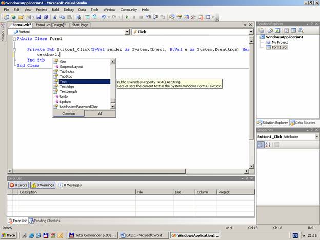Toggle Alphabetical sort in Properties panel

(268, 145)
